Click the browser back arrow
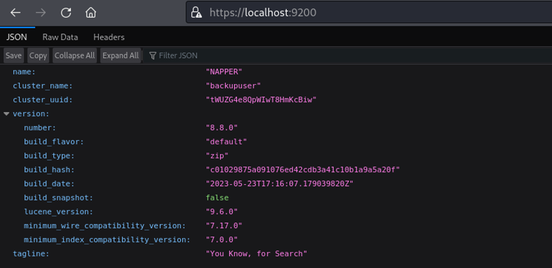The height and width of the screenshot is (268, 552). (15, 13)
